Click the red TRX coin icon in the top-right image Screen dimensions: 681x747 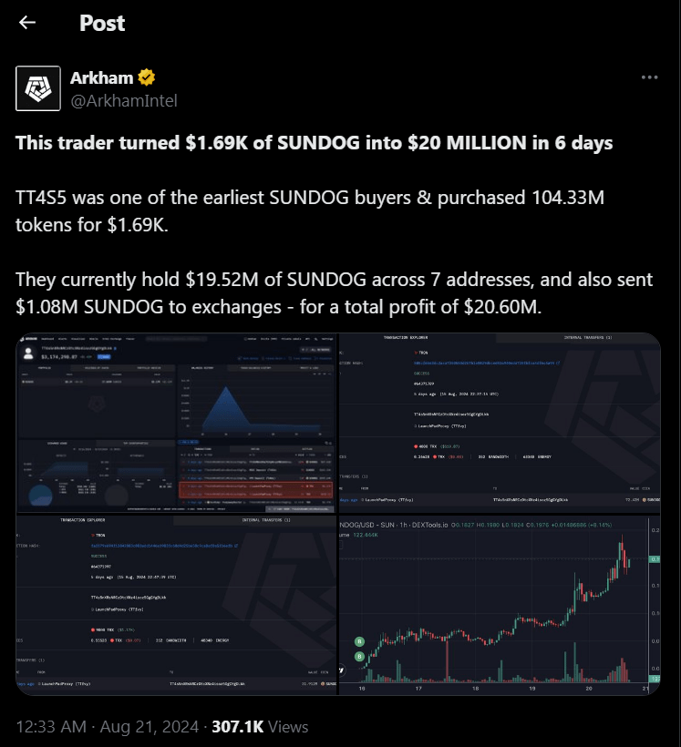(418, 445)
